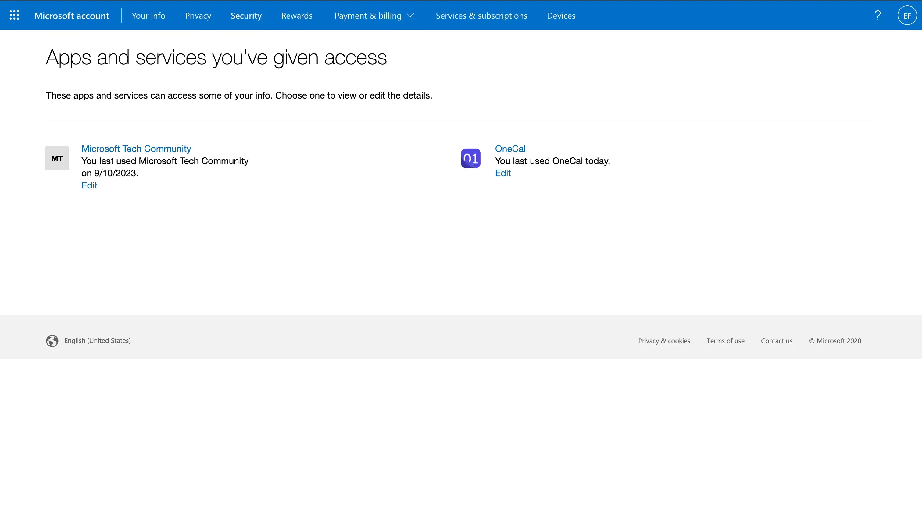Select the Privacy tab

(198, 15)
